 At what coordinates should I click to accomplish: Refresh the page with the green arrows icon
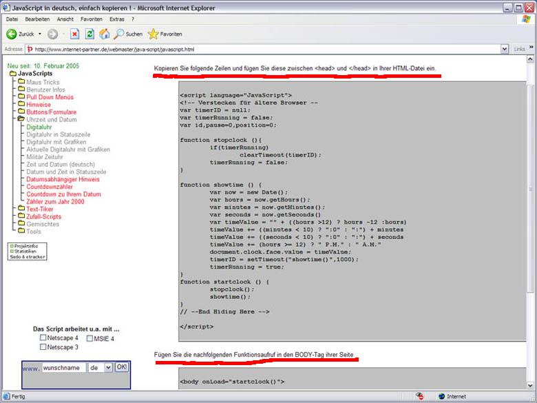pyautogui.click(x=89, y=34)
